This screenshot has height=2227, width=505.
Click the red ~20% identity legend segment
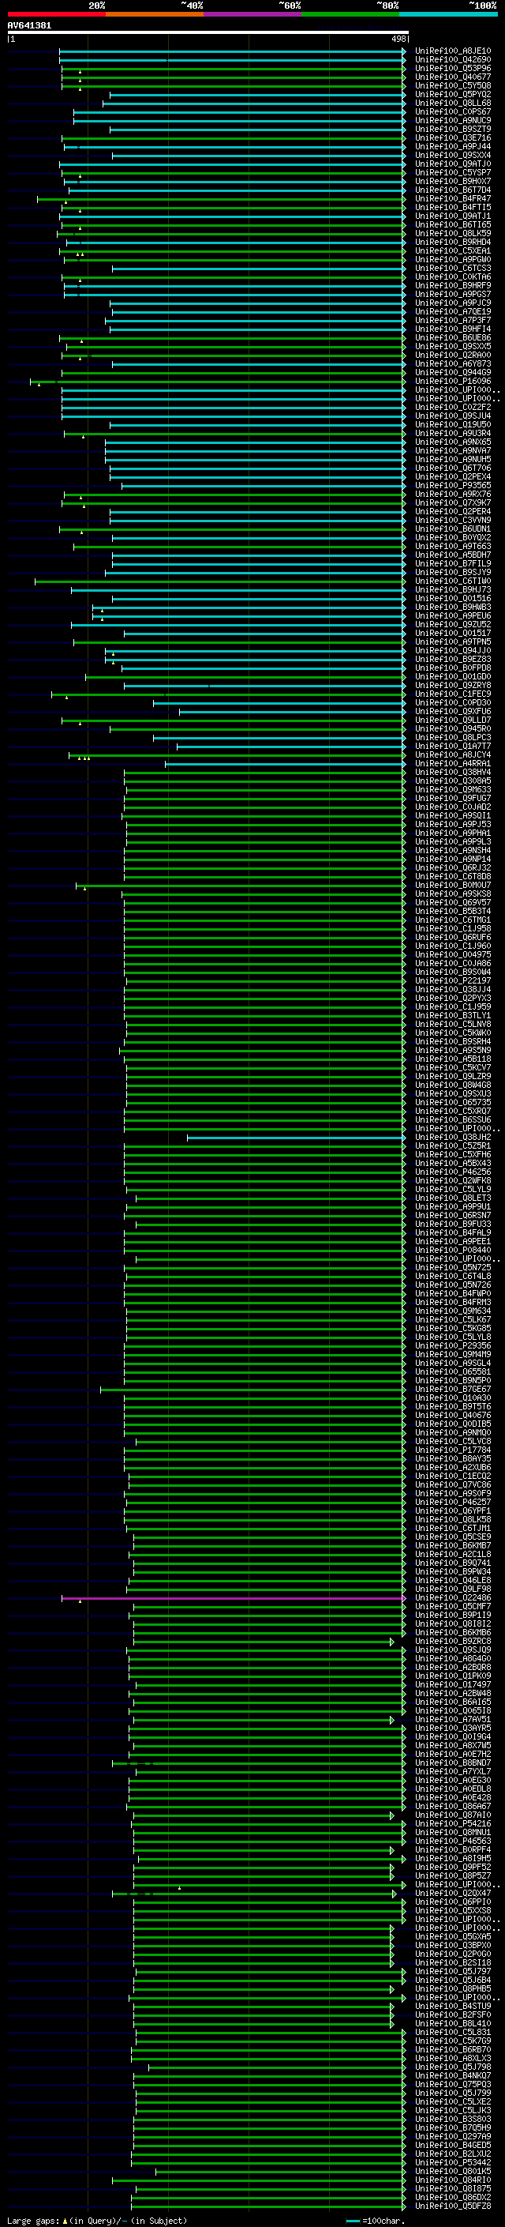pos(56,14)
